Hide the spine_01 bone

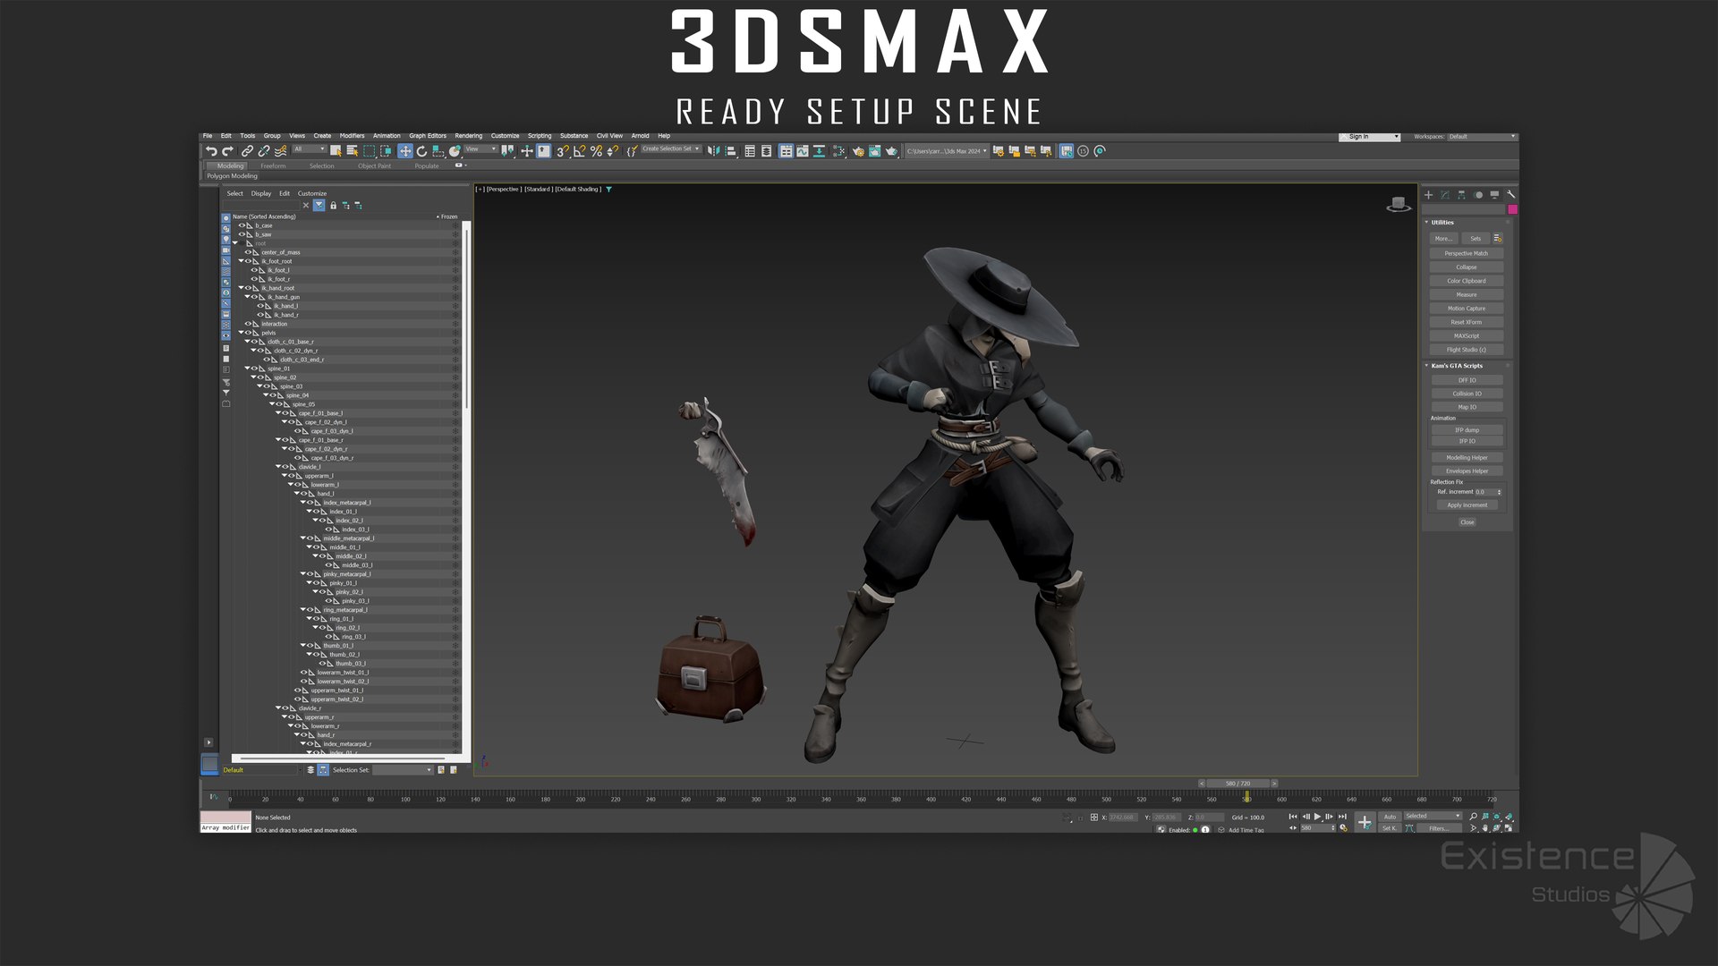click(254, 369)
